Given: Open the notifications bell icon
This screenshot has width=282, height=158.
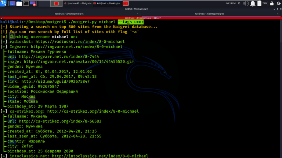Looking at the screenshot, I should [253, 3].
